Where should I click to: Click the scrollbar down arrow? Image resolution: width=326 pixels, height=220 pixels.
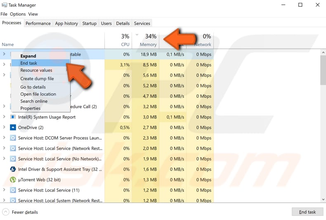click(323, 199)
